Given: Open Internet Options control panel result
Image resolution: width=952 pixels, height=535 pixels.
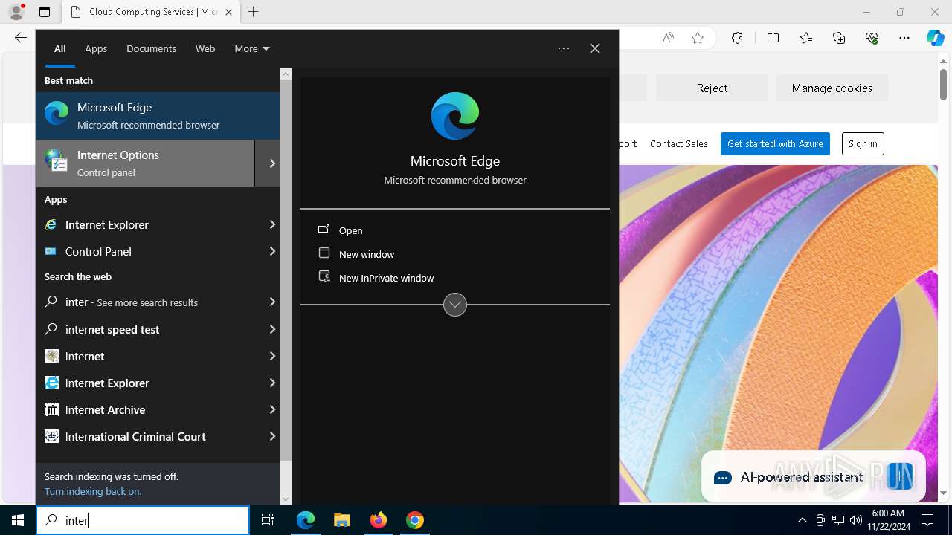Looking at the screenshot, I should [x=146, y=163].
